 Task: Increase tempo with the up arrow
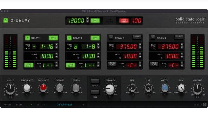87,19
